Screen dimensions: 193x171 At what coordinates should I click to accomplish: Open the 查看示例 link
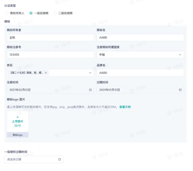[x=125, y=107]
